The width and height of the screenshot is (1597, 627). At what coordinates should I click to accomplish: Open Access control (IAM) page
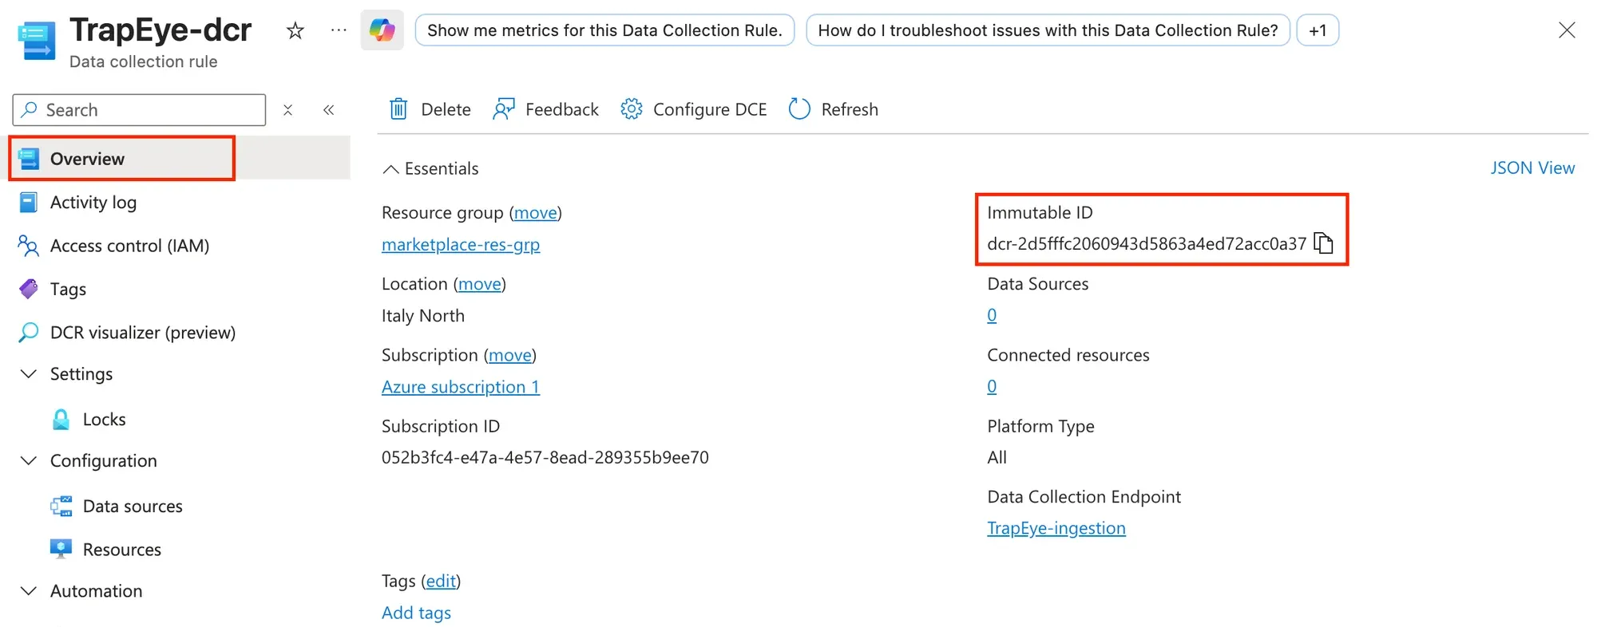point(129,246)
